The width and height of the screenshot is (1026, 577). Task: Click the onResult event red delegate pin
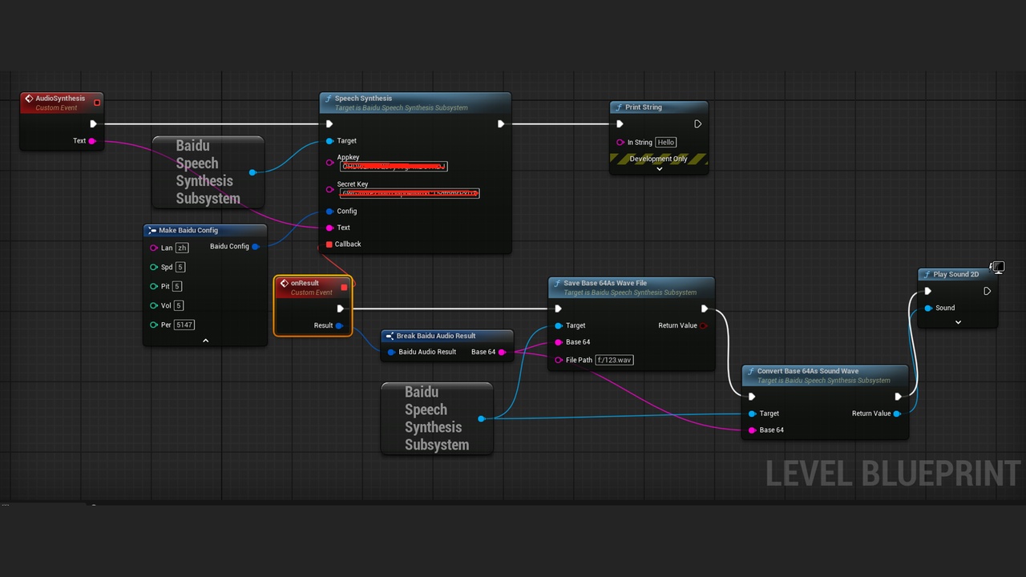pos(345,287)
